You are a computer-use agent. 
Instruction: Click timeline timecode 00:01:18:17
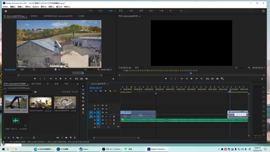96,88
